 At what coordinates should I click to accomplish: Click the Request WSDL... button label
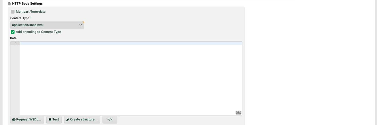coord(29,120)
